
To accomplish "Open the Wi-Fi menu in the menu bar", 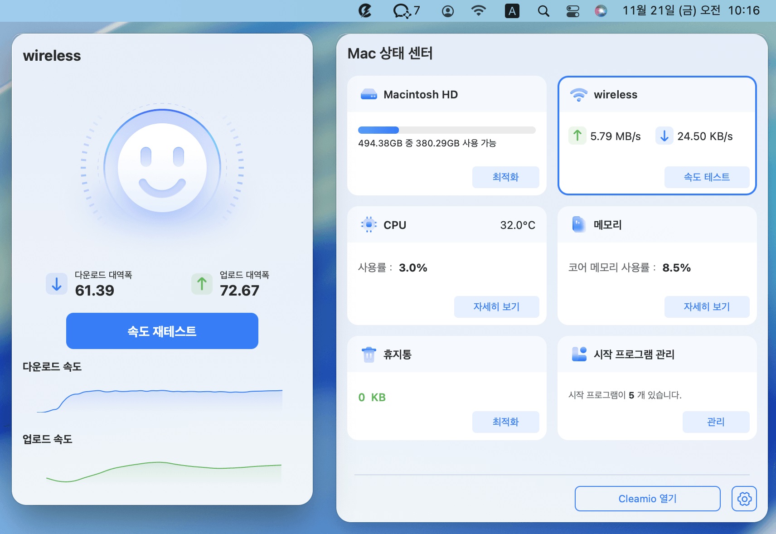I will coord(478,10).
